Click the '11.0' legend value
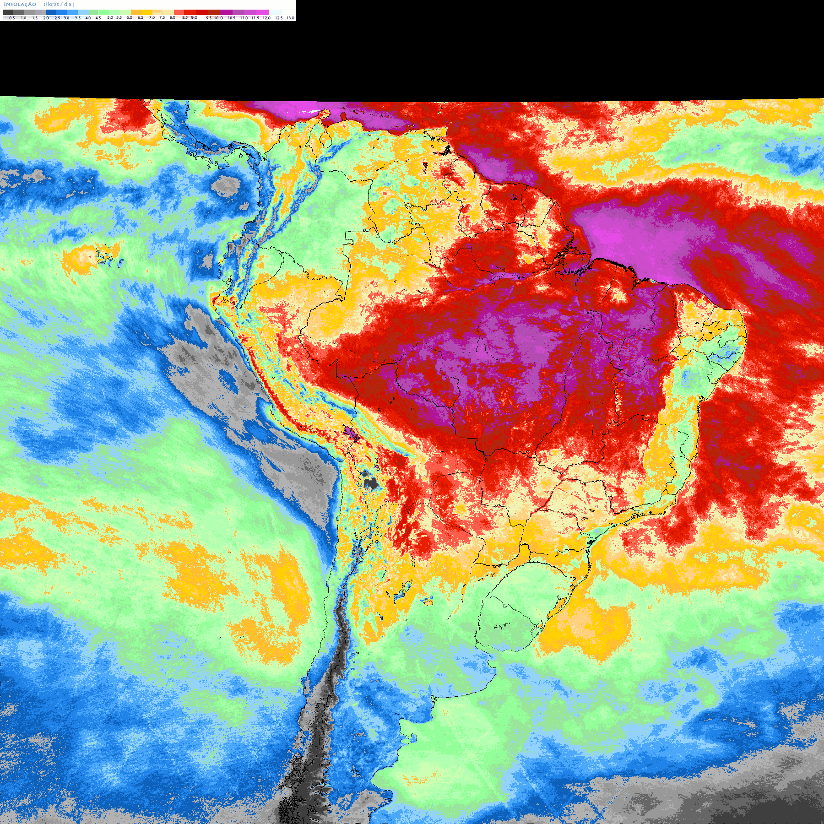 coord(244,18)
